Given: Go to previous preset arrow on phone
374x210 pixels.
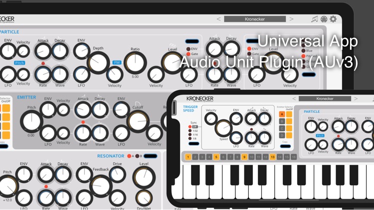Looking at the screenshot, I should coord(294,99).
